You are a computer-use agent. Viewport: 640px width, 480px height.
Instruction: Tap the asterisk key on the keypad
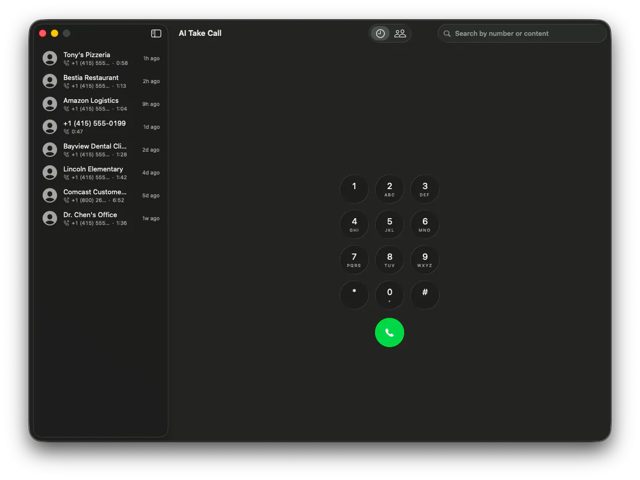click(354, 295)
